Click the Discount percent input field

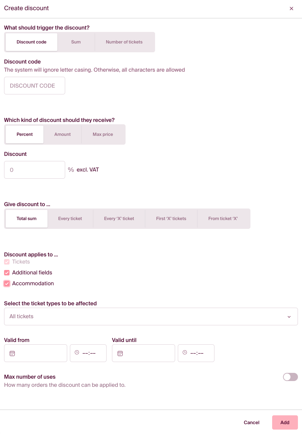pyautogui.click(x=35, y=170)
